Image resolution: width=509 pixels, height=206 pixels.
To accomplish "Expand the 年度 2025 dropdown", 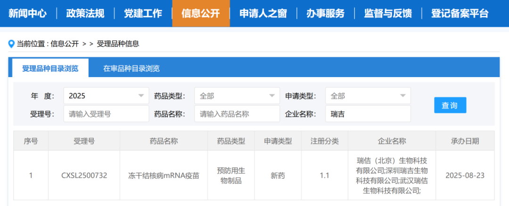I will pyautogui.click(x=106, y=96).
